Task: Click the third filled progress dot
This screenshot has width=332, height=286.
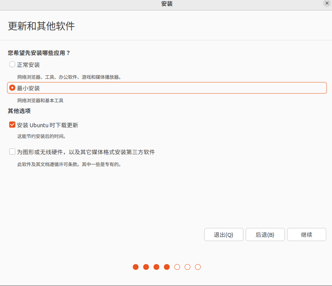Action: (x=157, y=267)
